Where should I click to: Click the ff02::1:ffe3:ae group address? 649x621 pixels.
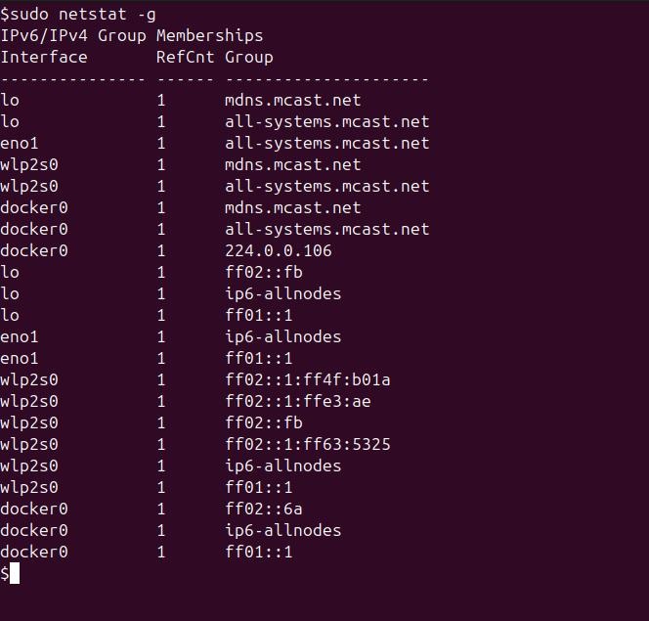click(x=297, y=401)
